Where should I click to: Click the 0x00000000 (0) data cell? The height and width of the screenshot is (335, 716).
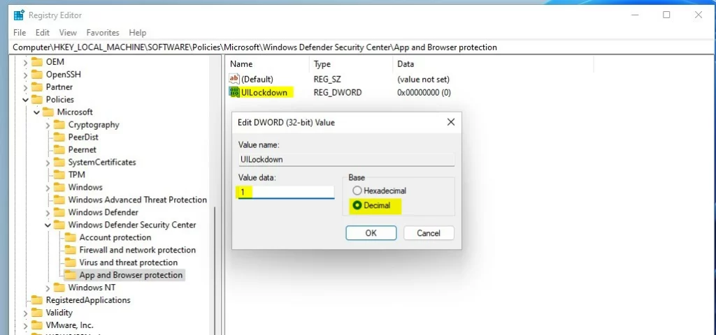424,93
